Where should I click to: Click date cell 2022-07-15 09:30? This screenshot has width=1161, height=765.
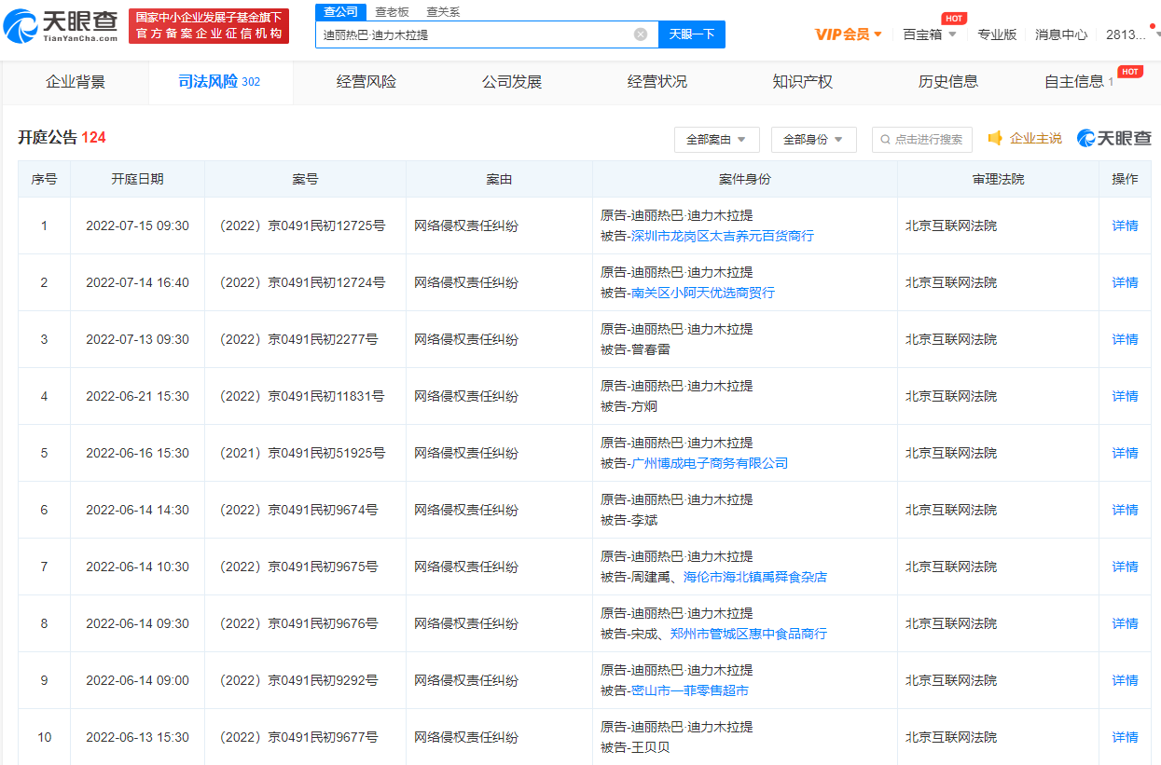(137, 225)
